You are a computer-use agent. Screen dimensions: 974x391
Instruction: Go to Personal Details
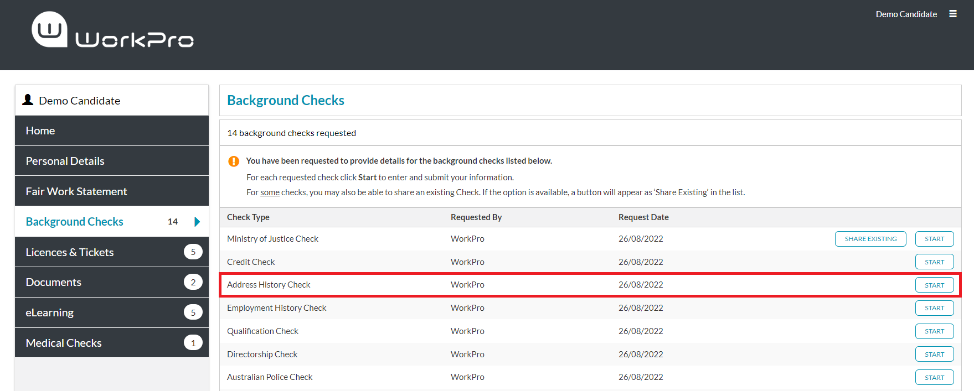pos(112,161)
